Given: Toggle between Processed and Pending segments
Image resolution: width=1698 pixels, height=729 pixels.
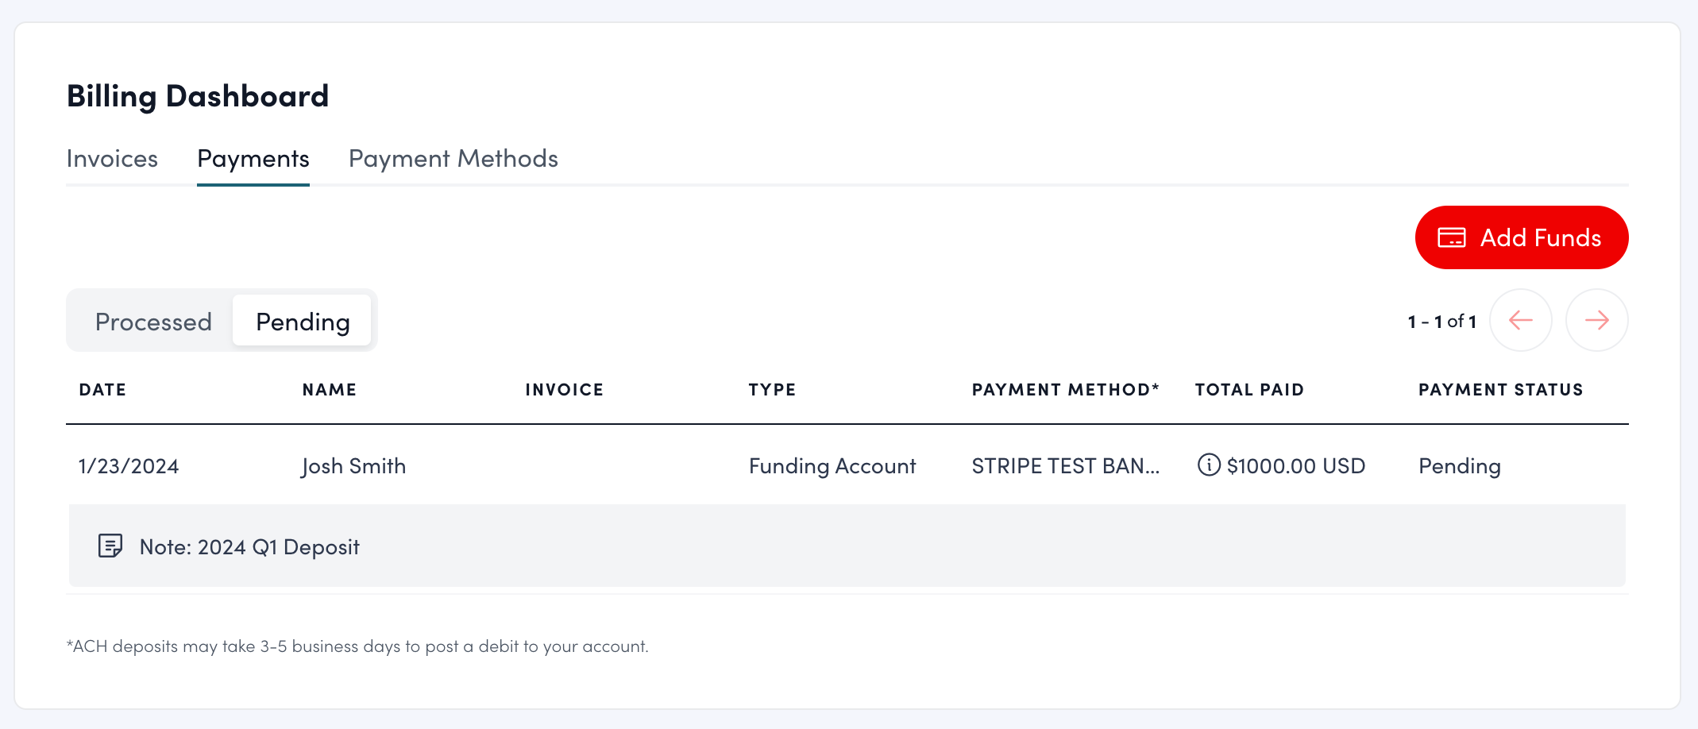Looking at the screenshot, I should [x=222, y=321].
